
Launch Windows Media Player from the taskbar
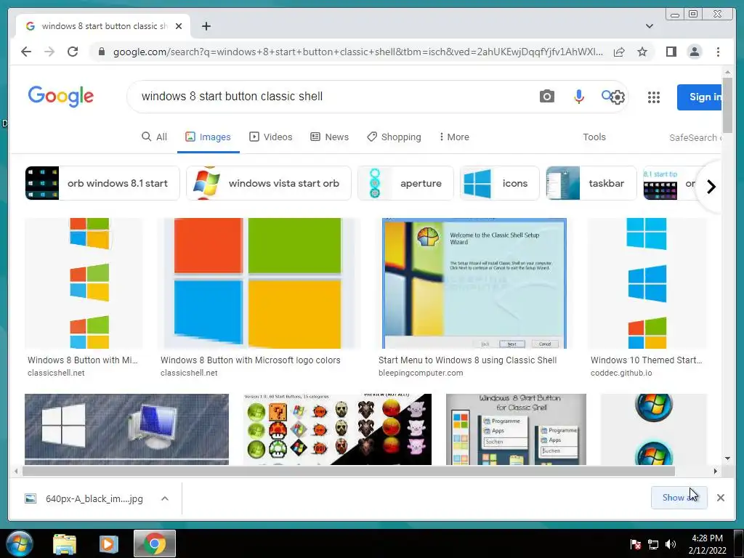108,543
